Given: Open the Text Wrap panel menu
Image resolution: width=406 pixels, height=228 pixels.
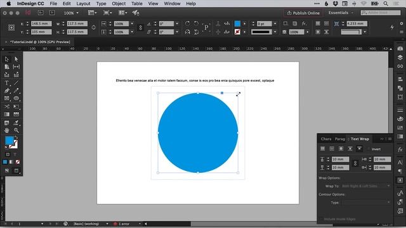Looking at the screenshot, I should [x=390, y=139].
